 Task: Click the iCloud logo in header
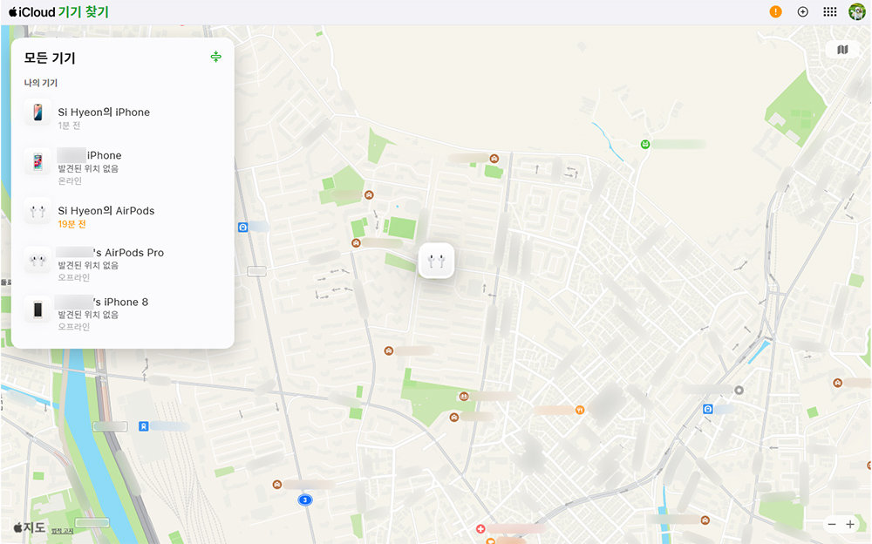31,12
